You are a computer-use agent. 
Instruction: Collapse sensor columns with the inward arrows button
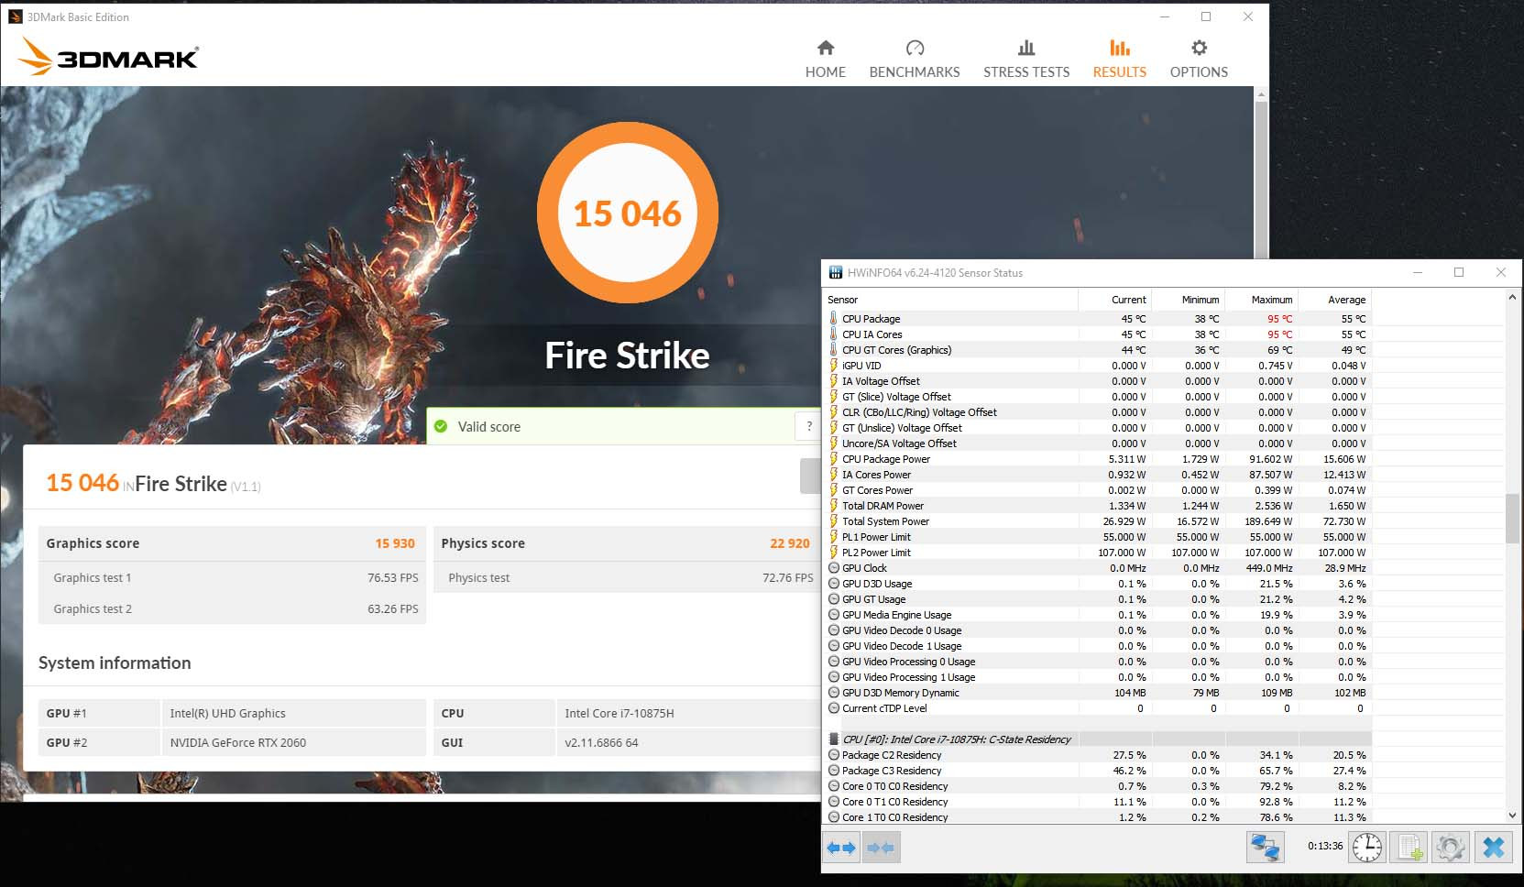point(880,848)
